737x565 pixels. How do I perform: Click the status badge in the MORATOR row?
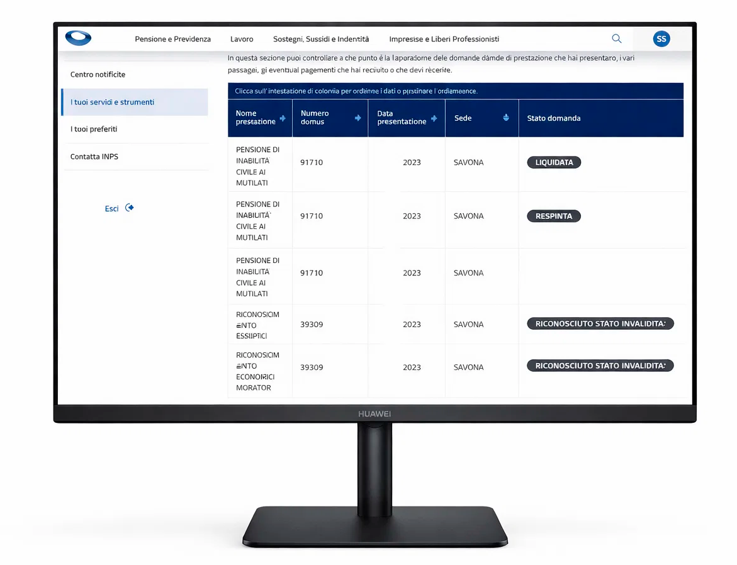pos(600,366)
